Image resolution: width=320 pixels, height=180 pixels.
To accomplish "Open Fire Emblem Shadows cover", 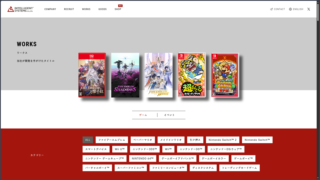I will [125, 75].
